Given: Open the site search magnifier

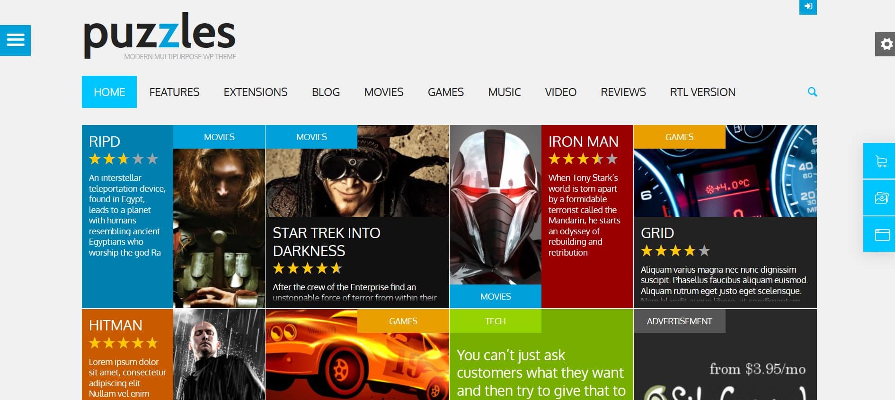Looking at the screenshot, I should (x=812, y=92).
